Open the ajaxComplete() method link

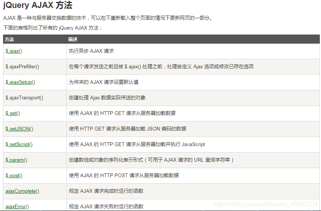22,191
